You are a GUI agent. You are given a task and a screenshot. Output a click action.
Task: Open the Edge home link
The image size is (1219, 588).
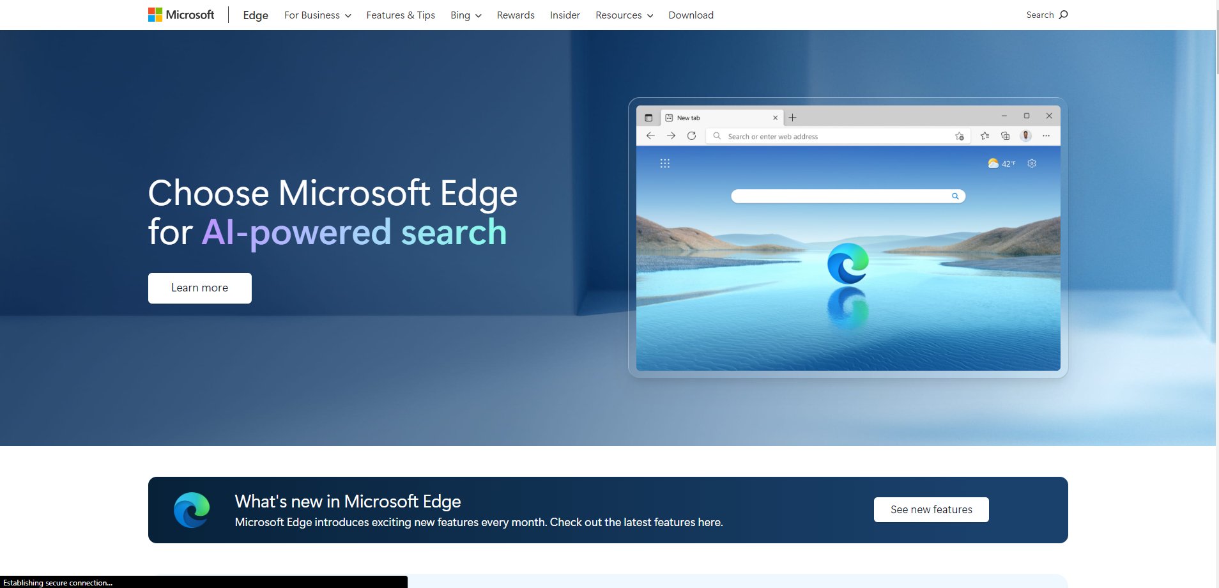pos(256,15)
